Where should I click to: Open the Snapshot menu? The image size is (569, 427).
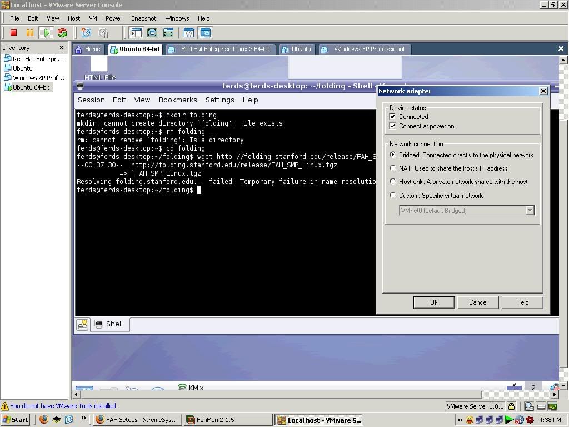click(x=144, y=18)
